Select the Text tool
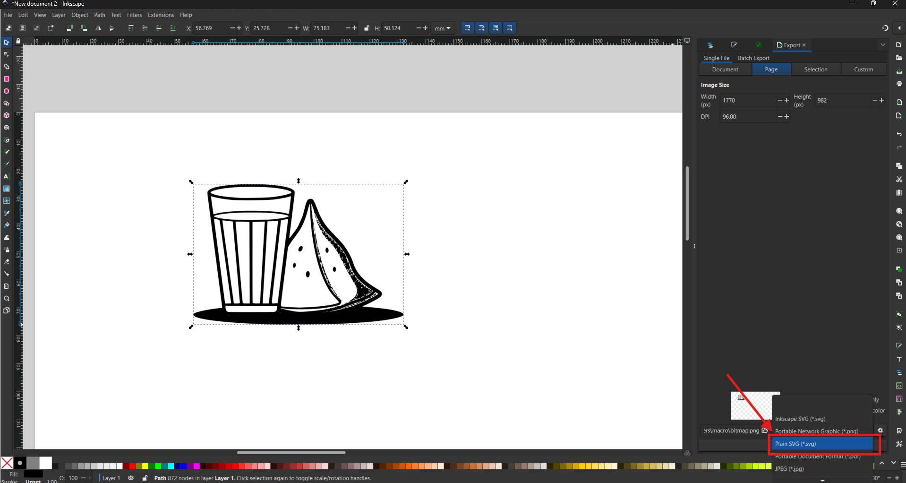Screen dimensions: 906x483 point(7,176)
